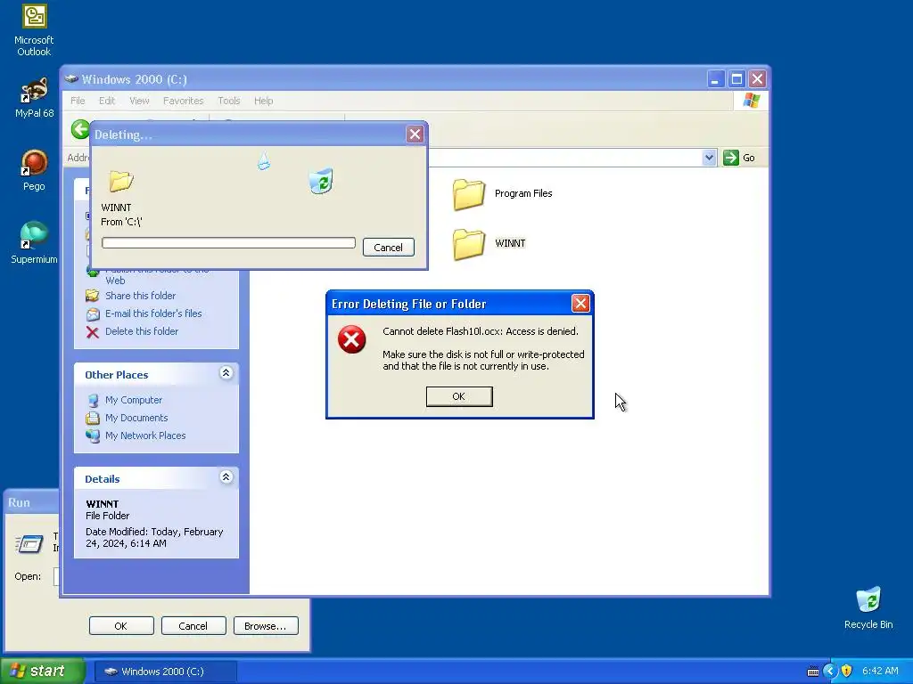Image resolution: width=913 pixels, height=684 pixels.
Task: Click the 'File Folder' text in Details
Action: 108,516
